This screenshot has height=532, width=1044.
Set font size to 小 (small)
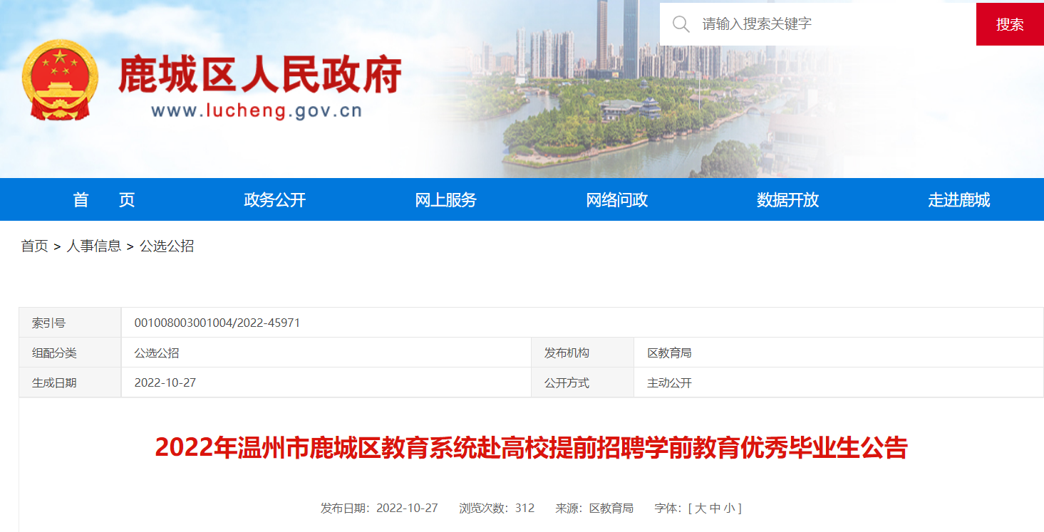[729, 508]
